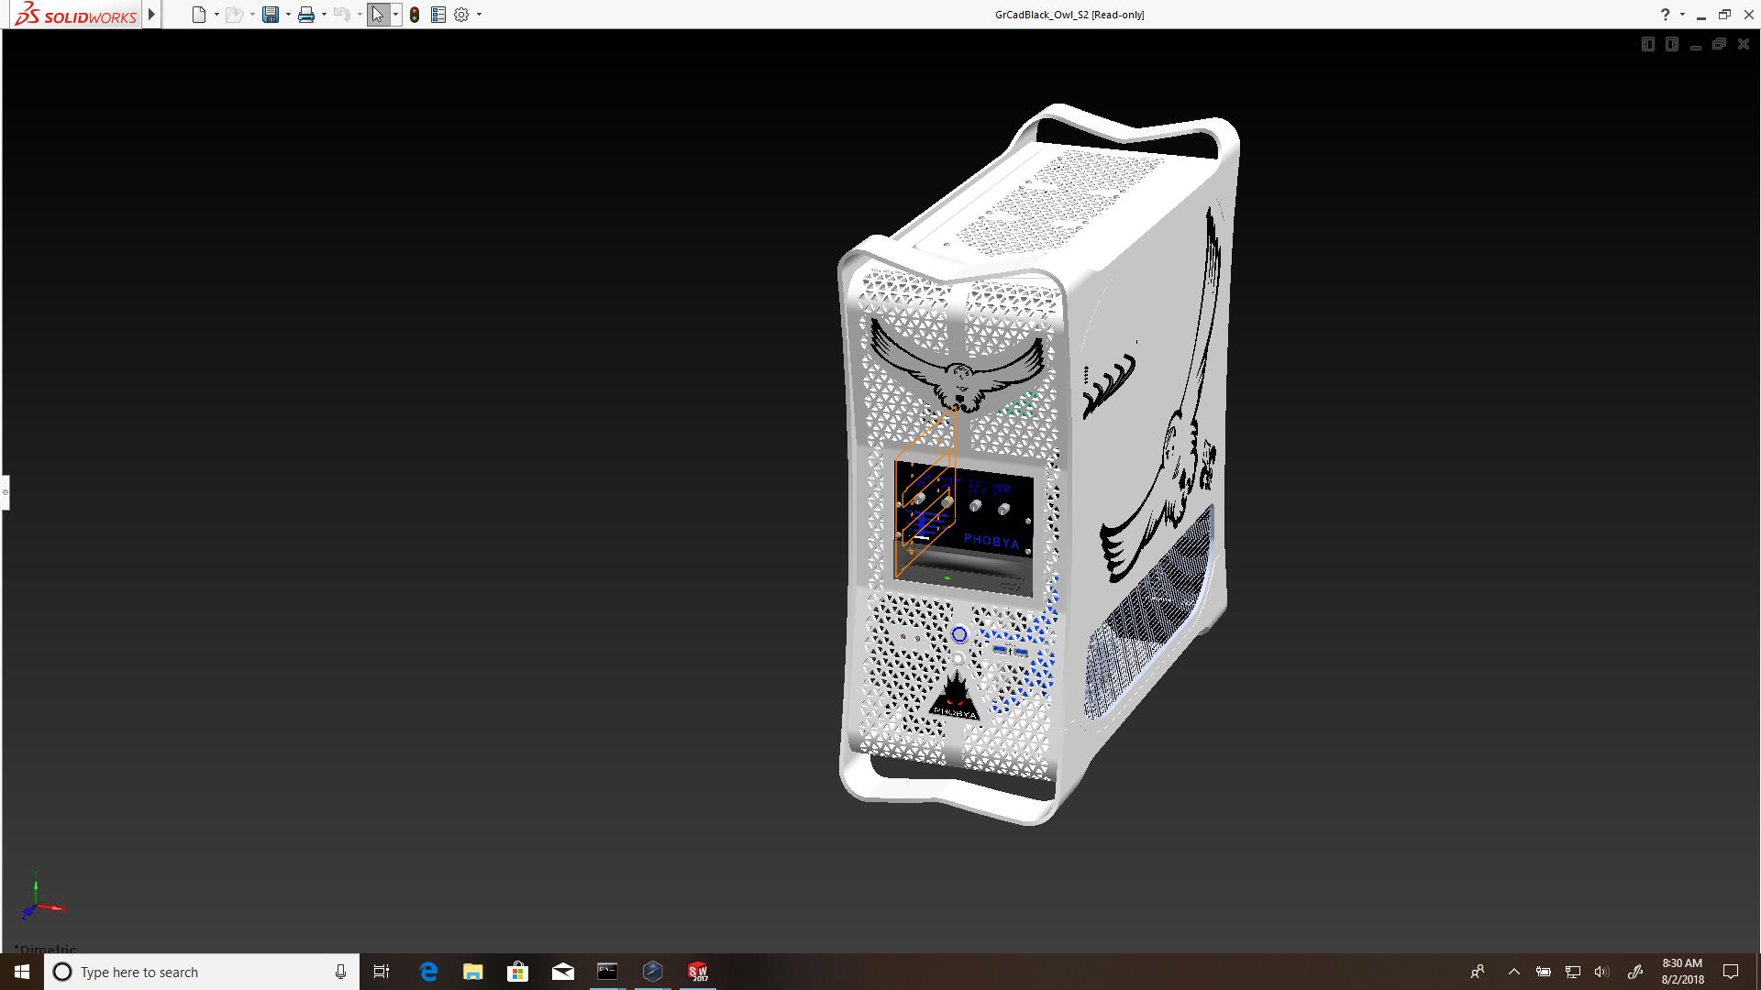Click the New document icon
This screenshot has width=1761, height=990.
198,15
